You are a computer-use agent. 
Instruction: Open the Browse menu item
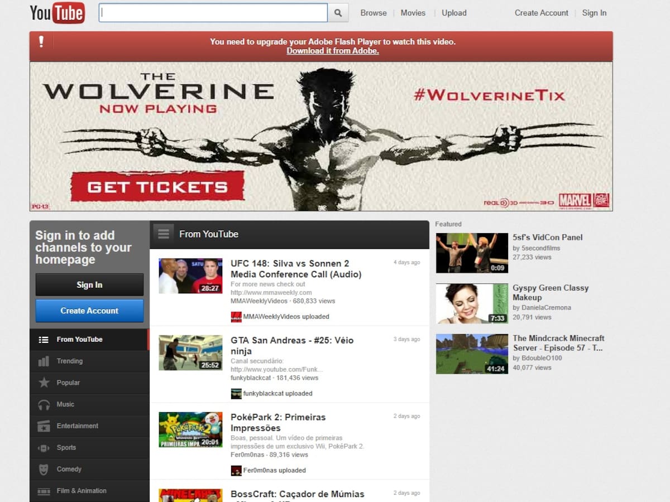tap(374, 13)
